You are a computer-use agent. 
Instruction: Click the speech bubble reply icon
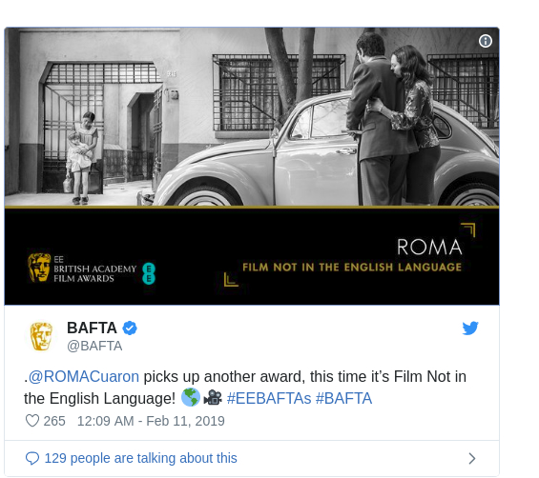pos(32,458)
